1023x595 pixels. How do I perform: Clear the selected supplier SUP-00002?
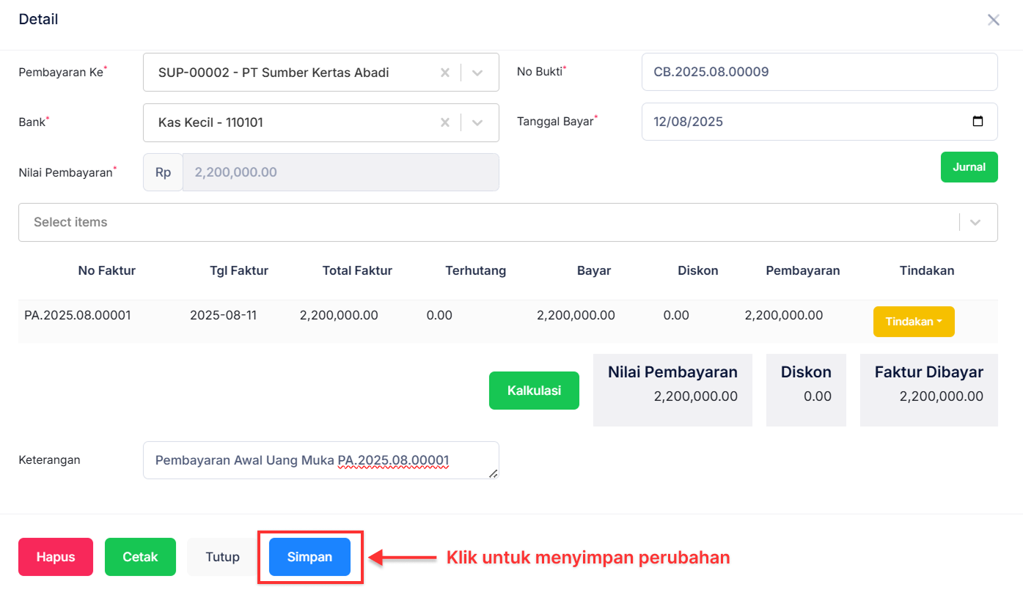tap(445, 72)
